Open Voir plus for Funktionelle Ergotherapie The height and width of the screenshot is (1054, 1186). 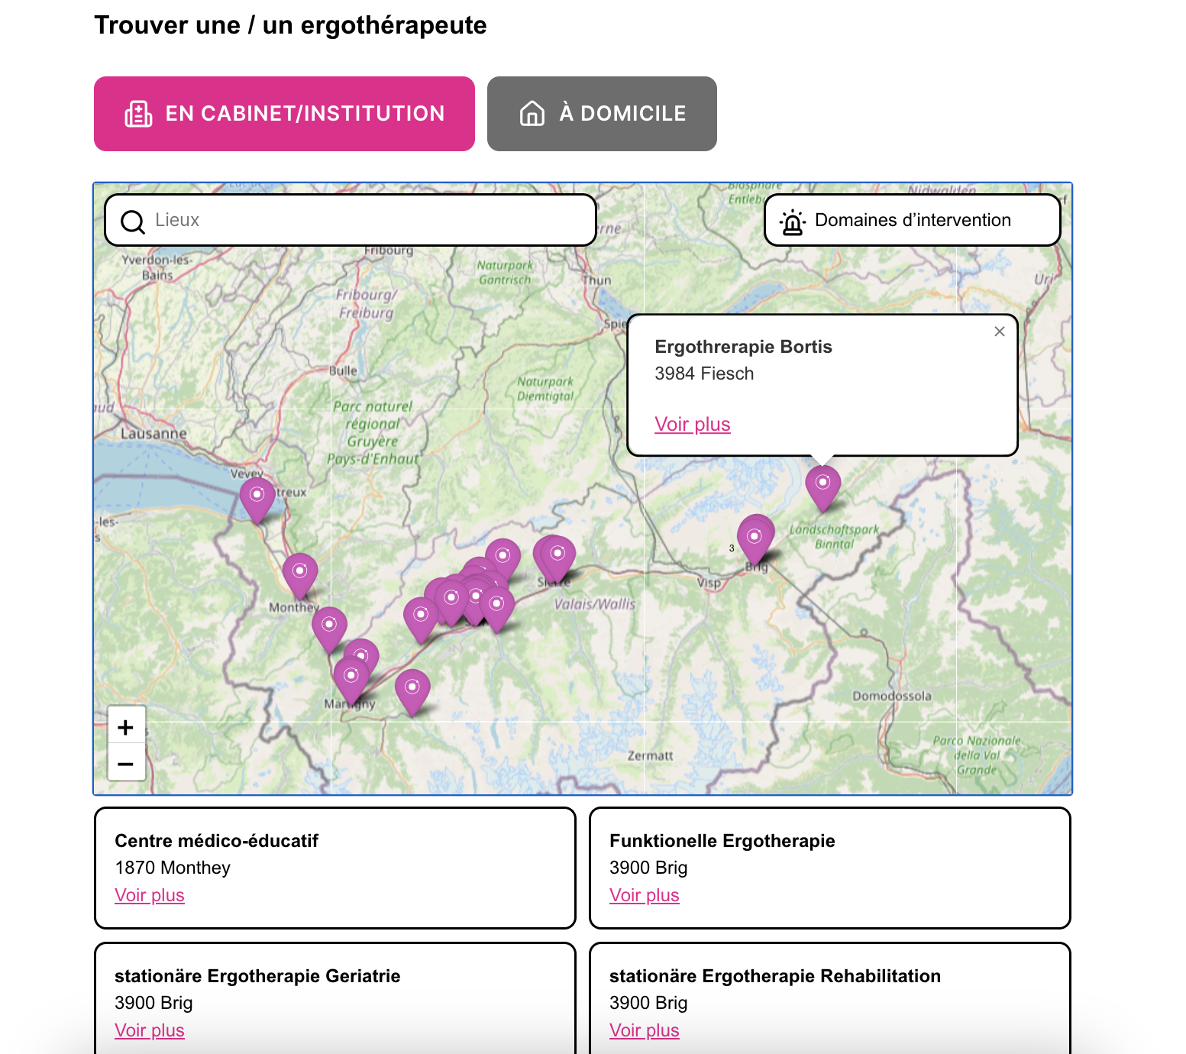[x=644, y=895]
